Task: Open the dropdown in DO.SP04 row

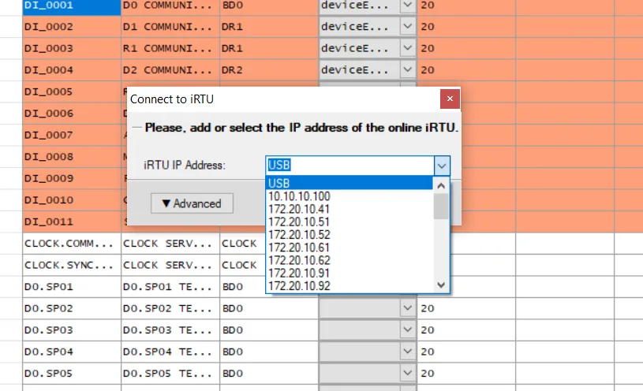Action: pos(408,352)
